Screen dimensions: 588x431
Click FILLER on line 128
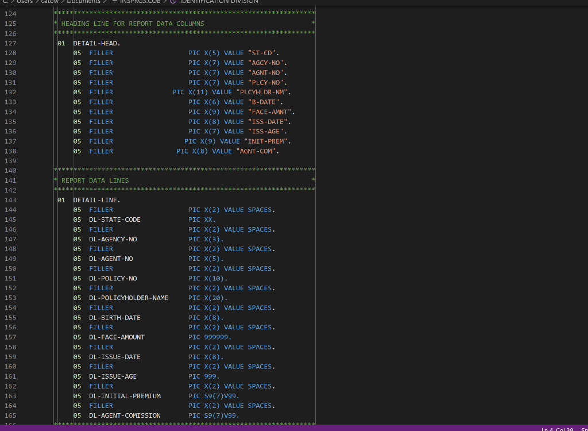pos(101,53)
